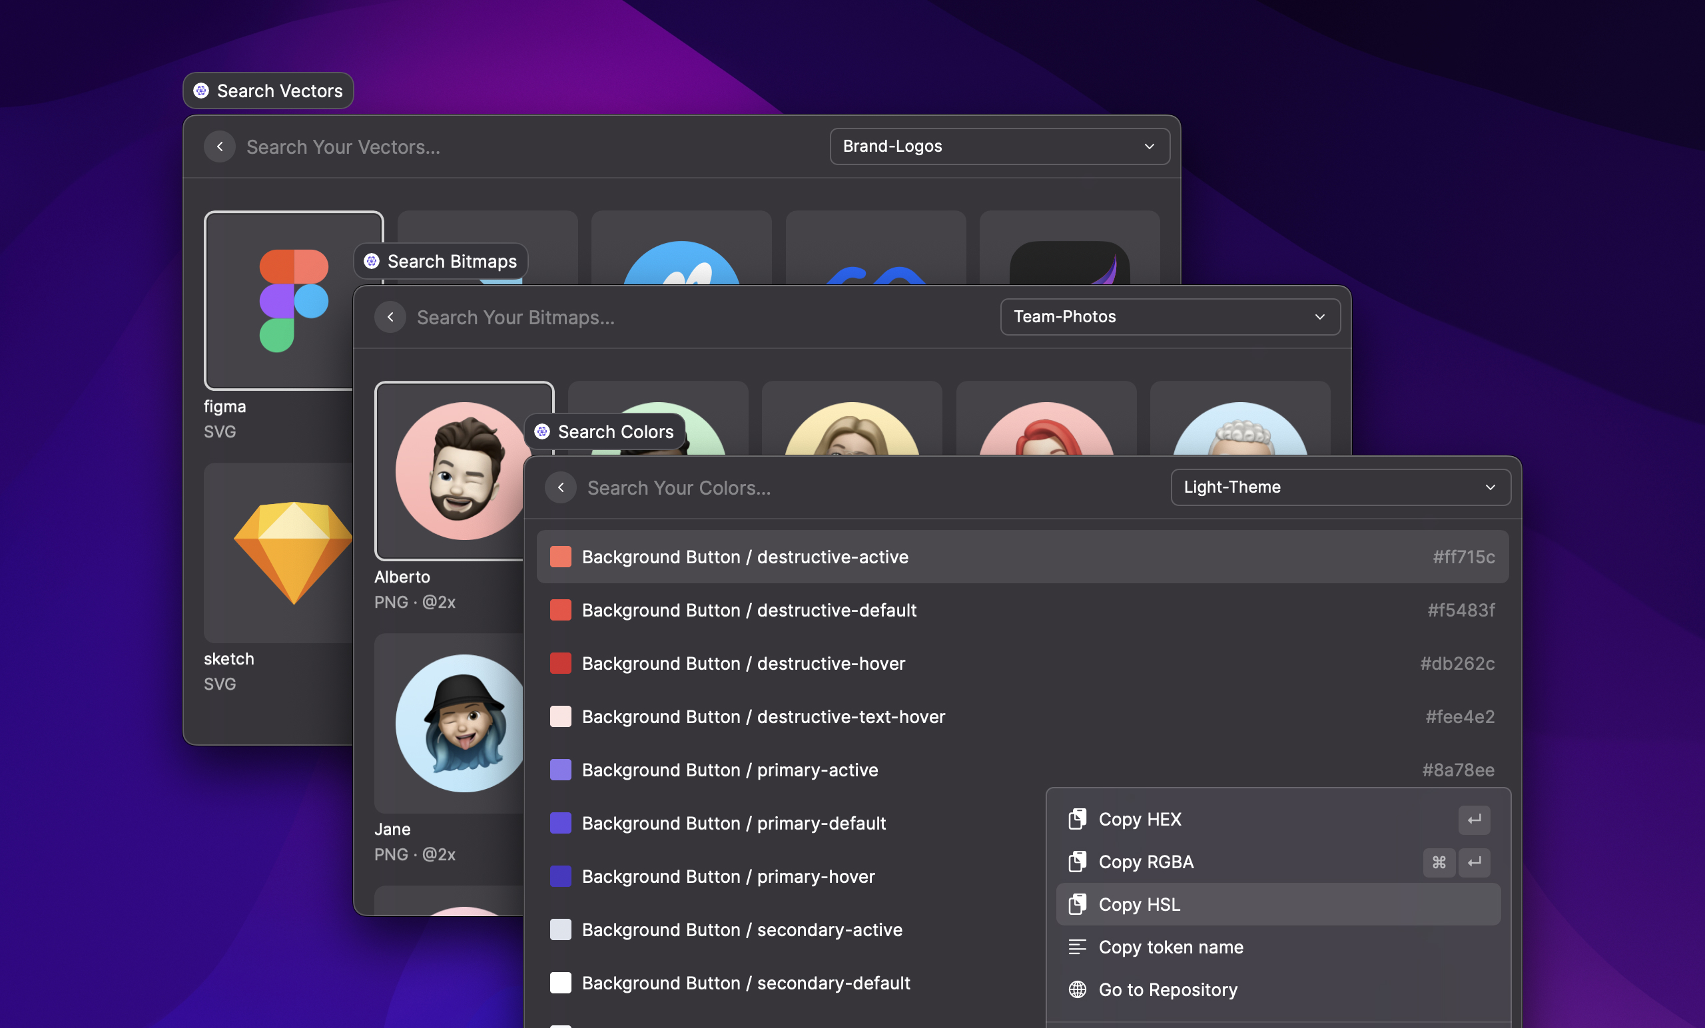Open the Light-Theme dropdown
The height and width of the screenshot is (1028, 1705).
coord(1339,487)
